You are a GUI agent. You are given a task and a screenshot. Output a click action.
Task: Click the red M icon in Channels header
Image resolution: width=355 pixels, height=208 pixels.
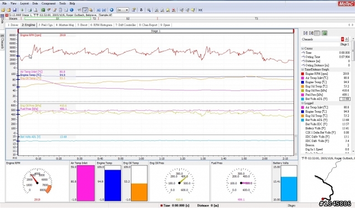[342, 39]
